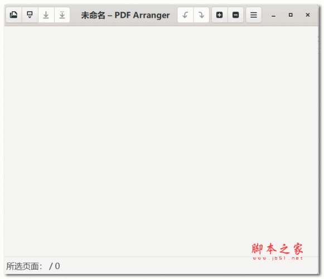Click the '所选页面:' status label
Image resolution: width=324 pixels, height=279 pixels.
[x=25, y=266]
